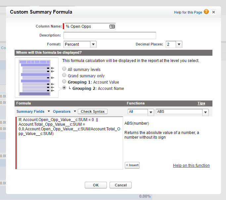Click OK to save the formula
Screen dimensions: 226x200
96,185
